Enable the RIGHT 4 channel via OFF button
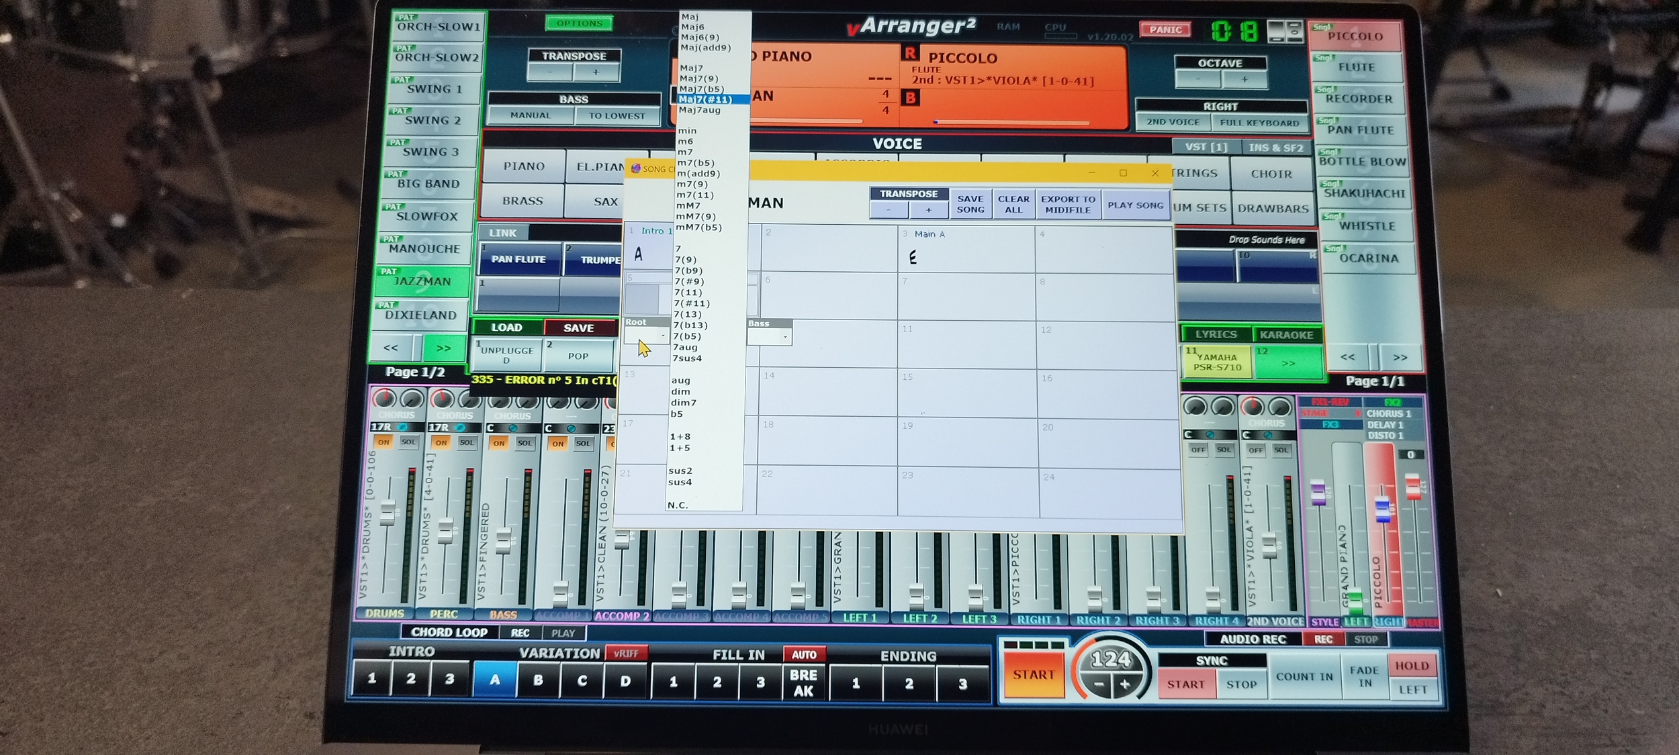The image size is (1679, 755). point(1198,450)
